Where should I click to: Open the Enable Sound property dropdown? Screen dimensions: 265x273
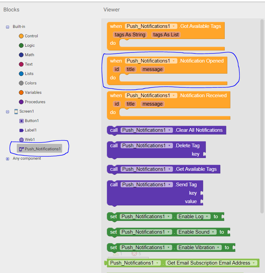click(x=213, y=232)
